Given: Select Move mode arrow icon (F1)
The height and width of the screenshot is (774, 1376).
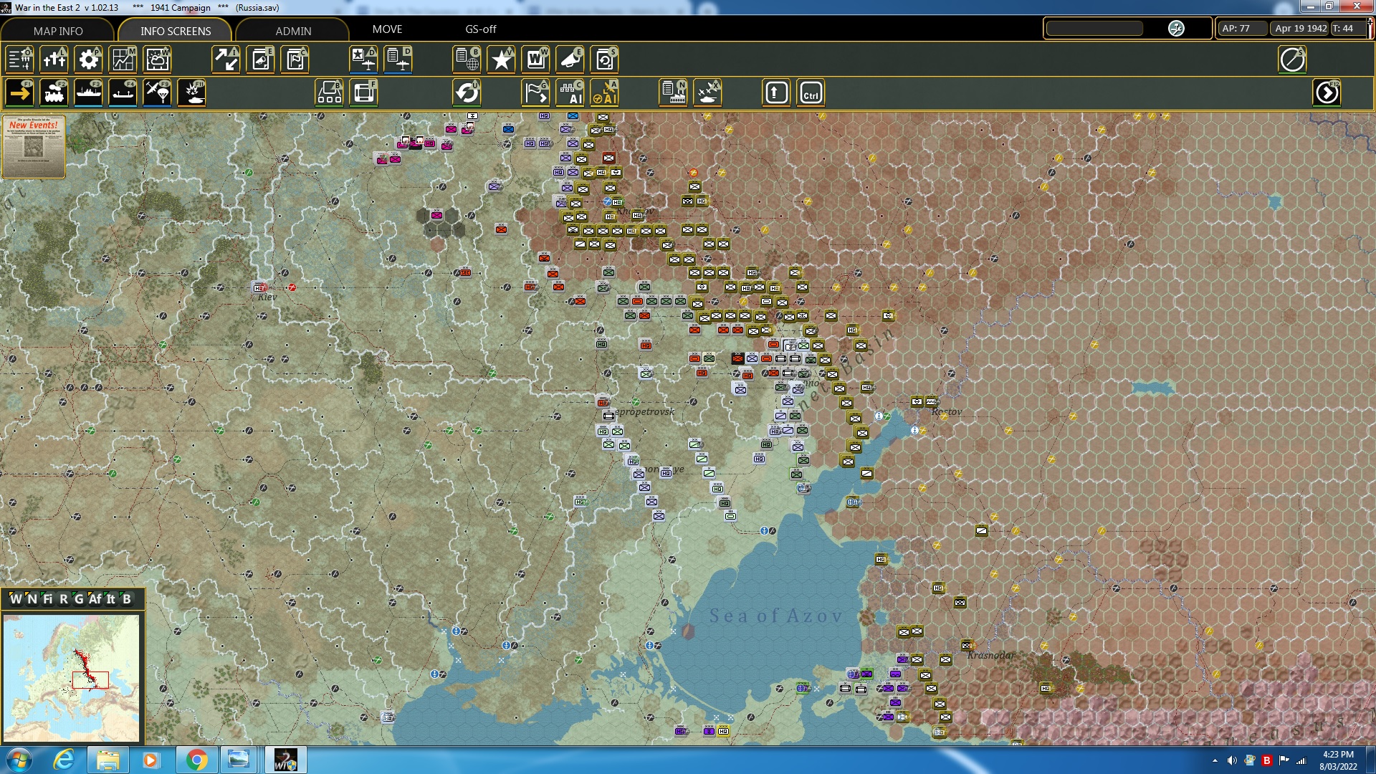Looking at the screenshot, I should pos(20,93).
